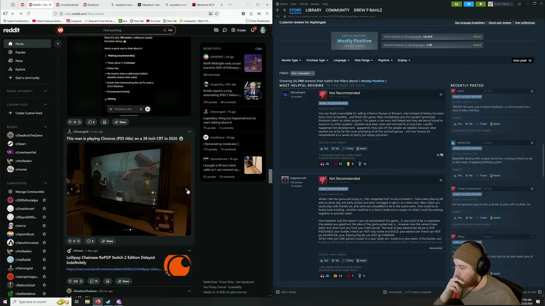Click Steam friends green button
This screenshot has height=306, width=545.
click(x=456, y=4)
